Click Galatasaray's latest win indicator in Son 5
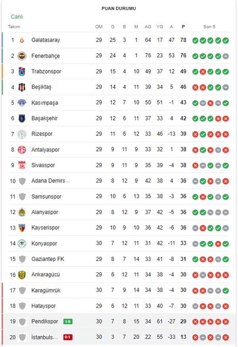 (226, 40)
